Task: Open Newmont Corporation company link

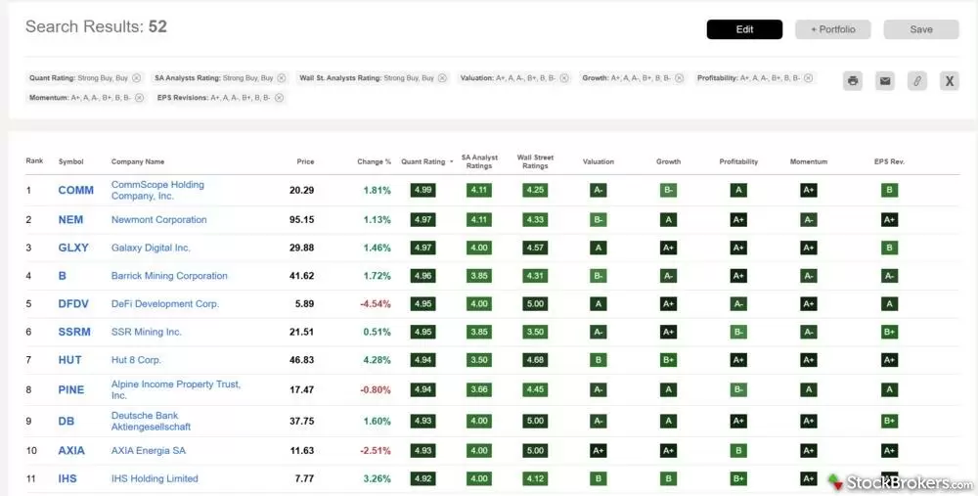Action: click(159, 219)
